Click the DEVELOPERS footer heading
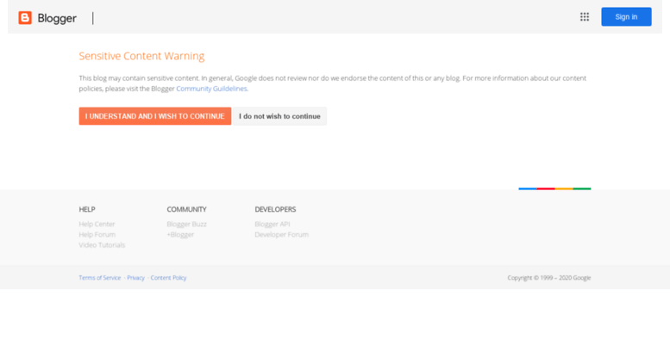 click(x=275, y=209)
